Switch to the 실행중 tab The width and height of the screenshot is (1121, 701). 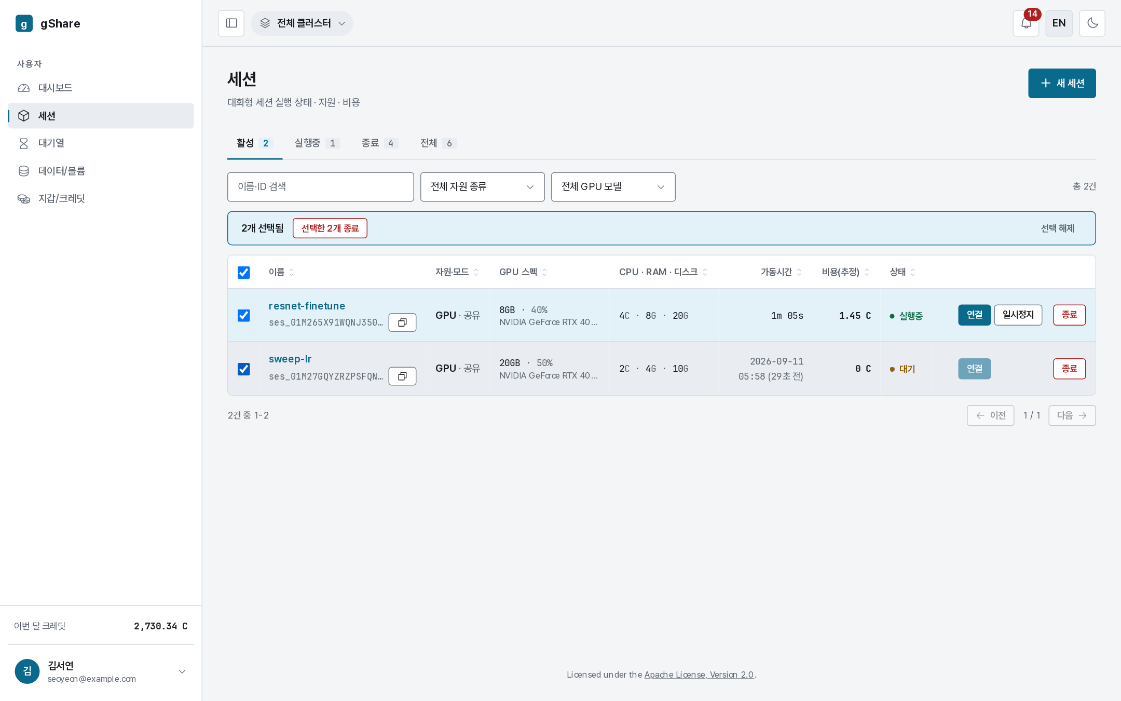(317, 143)
